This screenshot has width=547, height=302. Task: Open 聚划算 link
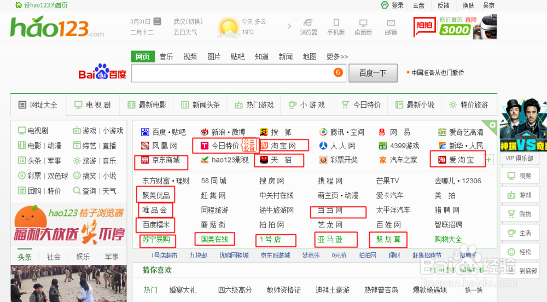388,240
